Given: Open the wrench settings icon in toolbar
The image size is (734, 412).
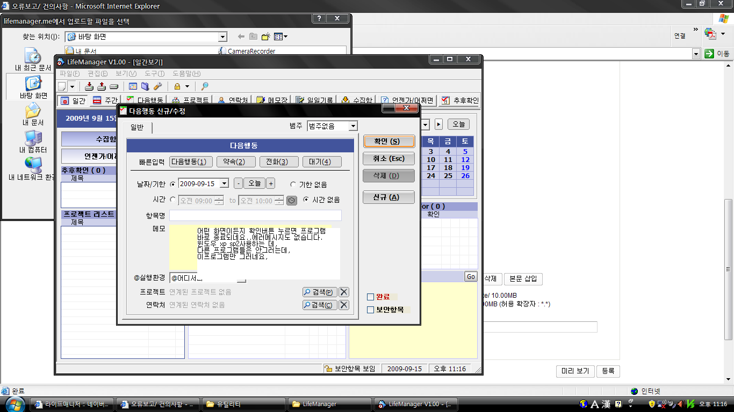Looking at the screenshot, I should 157,86.
